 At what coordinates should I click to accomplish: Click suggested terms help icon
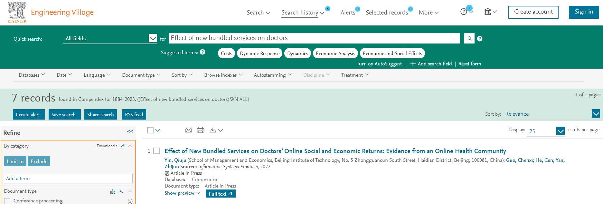click(203, 52)
